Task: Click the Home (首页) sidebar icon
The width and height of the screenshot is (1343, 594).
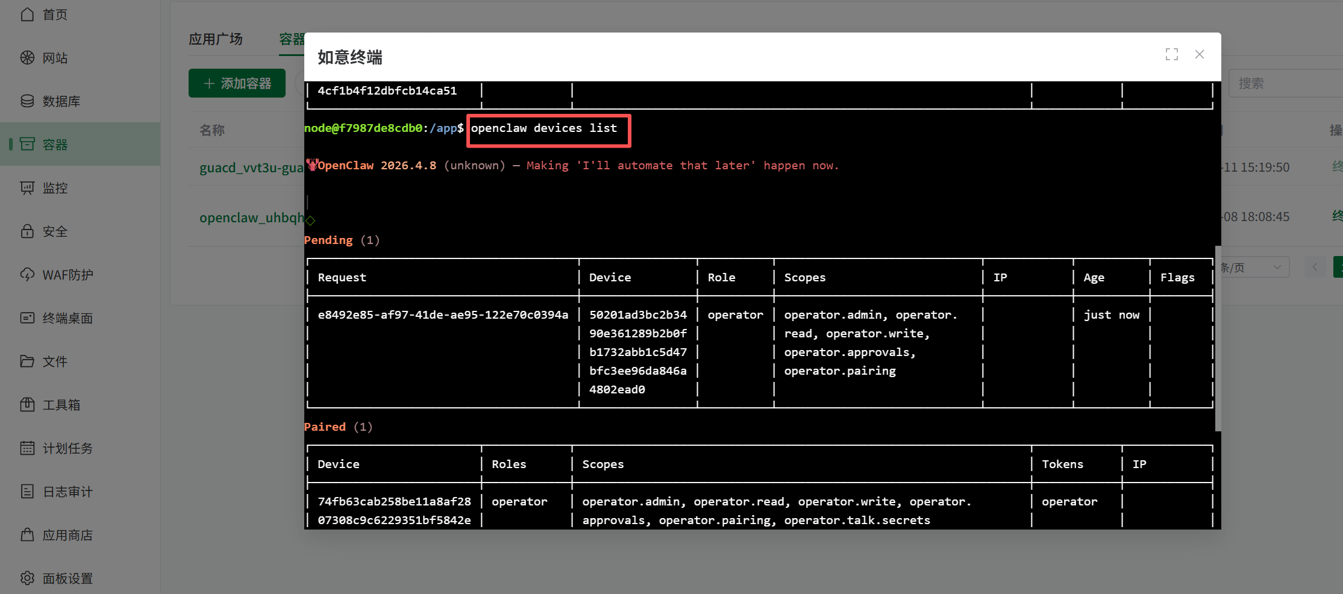Action: [x=27, y=14]
